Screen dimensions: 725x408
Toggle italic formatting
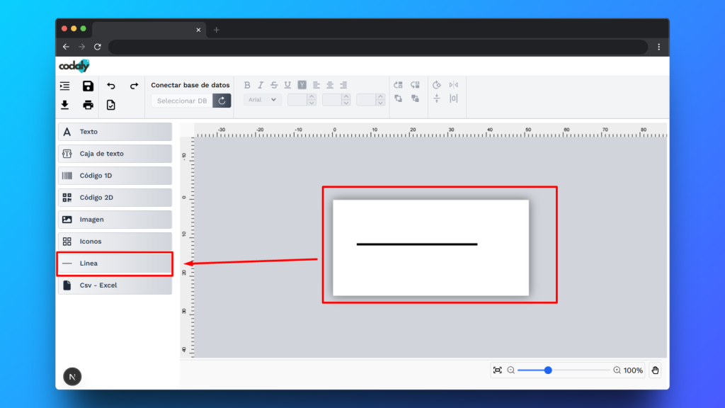click(x=261, y=85)
